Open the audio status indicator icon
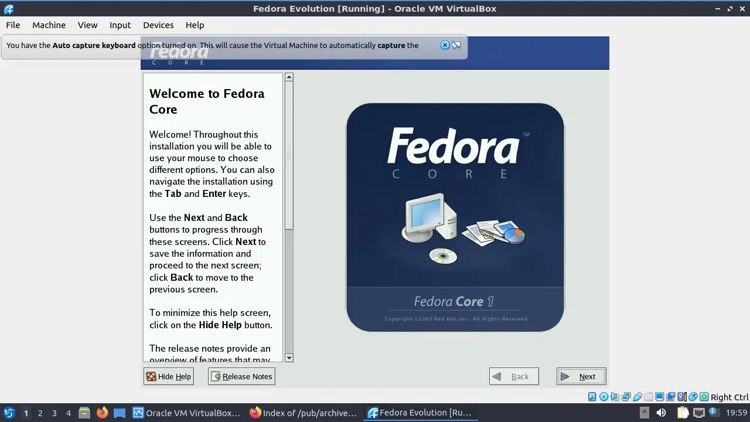The image size is (750, 422). click(615, 397)
